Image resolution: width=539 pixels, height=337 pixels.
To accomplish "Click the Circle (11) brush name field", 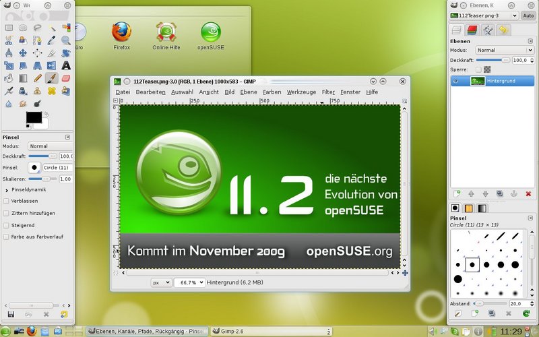I will click(x=57, y=167).
